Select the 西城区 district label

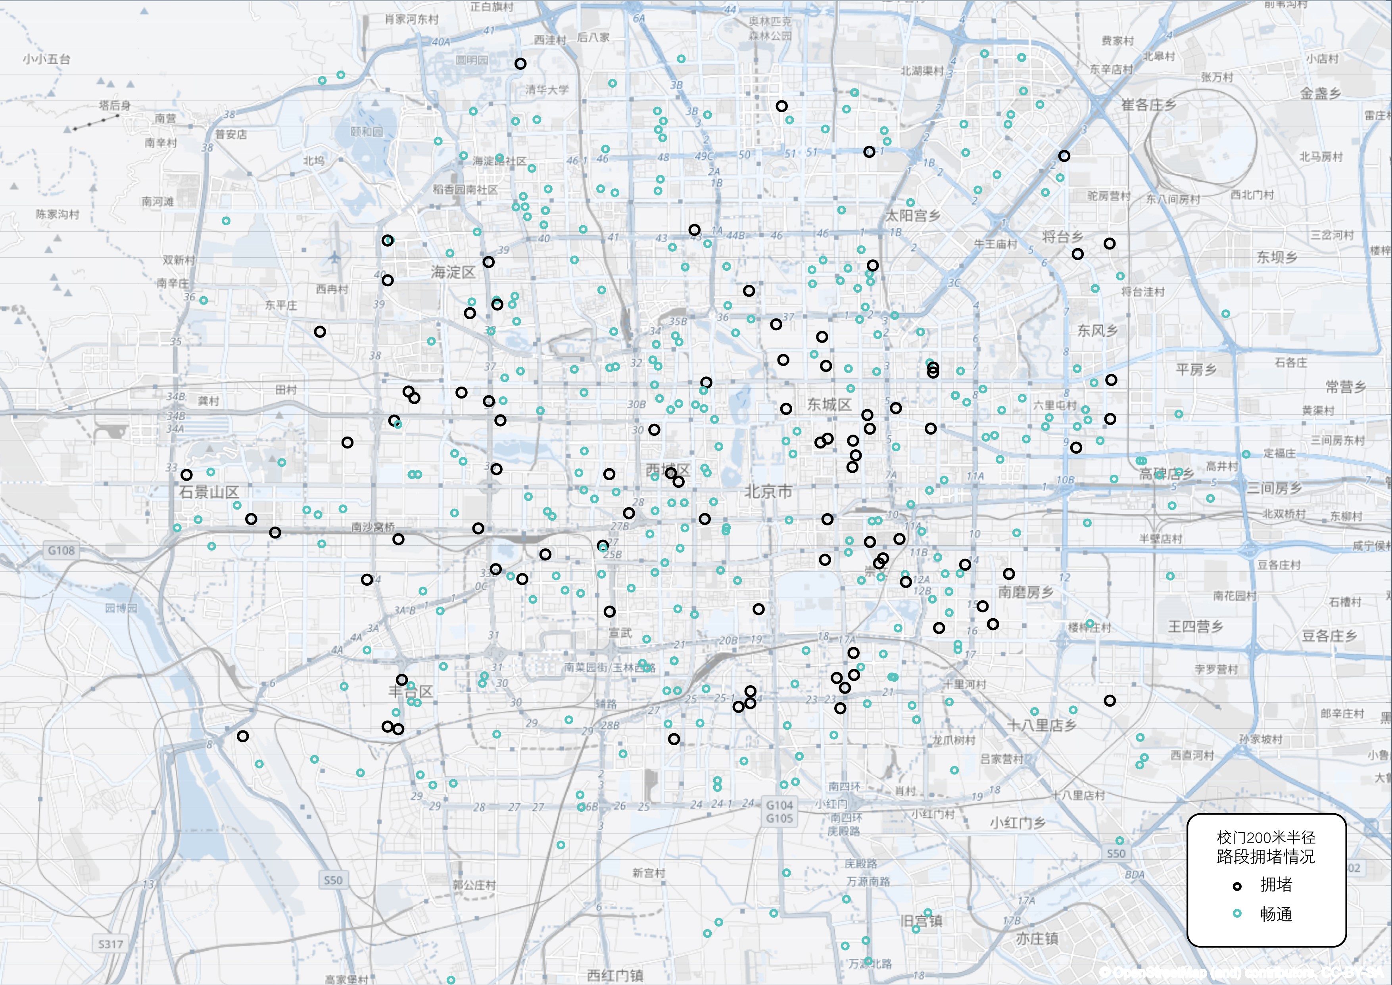(668, 470)
